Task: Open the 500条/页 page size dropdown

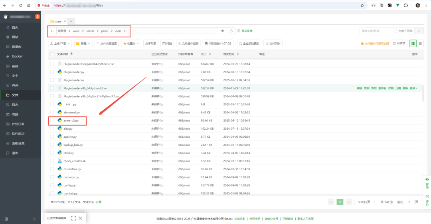Action: click(366, 202)
